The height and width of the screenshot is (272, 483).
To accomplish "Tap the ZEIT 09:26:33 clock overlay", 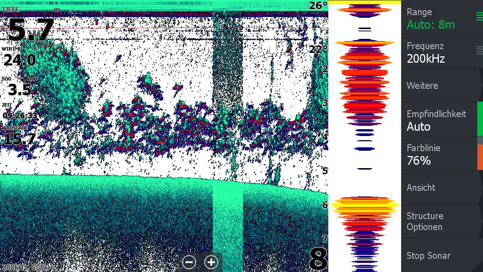I will [20, 113].
